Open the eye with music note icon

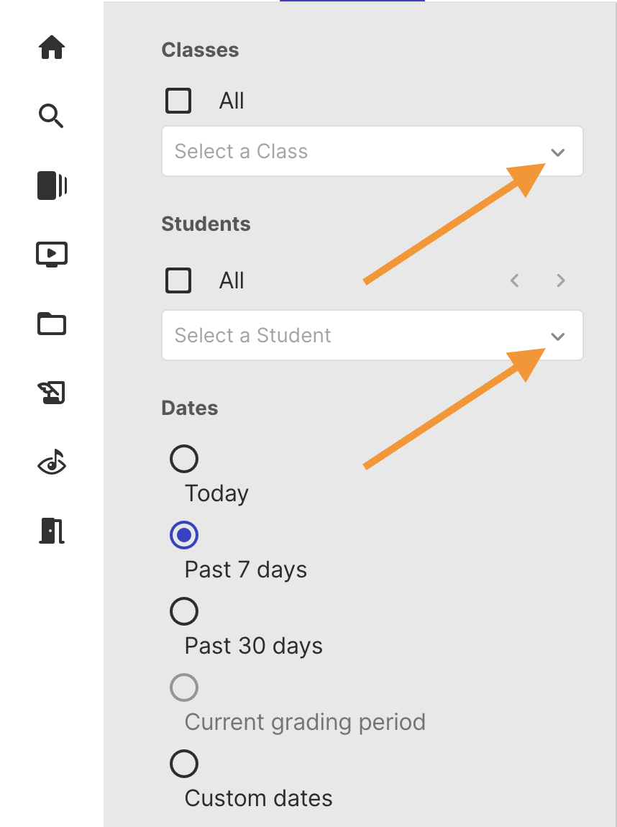pyautogui.click(x=52, y=462)
